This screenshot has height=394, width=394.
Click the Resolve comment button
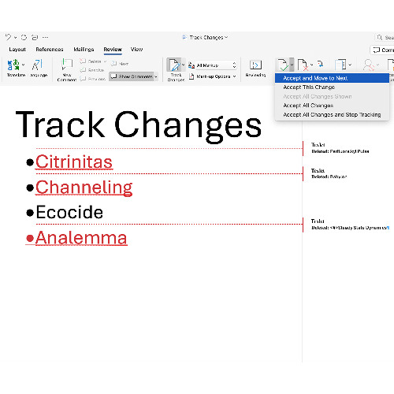click(92, 70)
